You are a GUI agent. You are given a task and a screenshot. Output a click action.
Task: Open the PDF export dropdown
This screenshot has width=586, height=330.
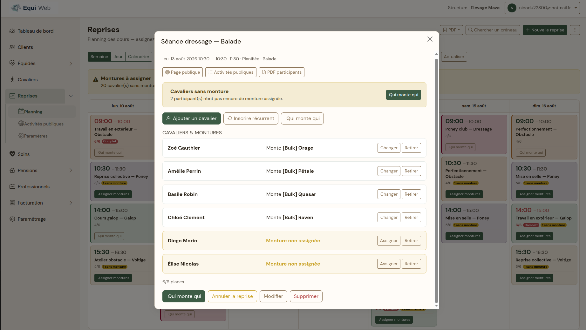[451, 30]
